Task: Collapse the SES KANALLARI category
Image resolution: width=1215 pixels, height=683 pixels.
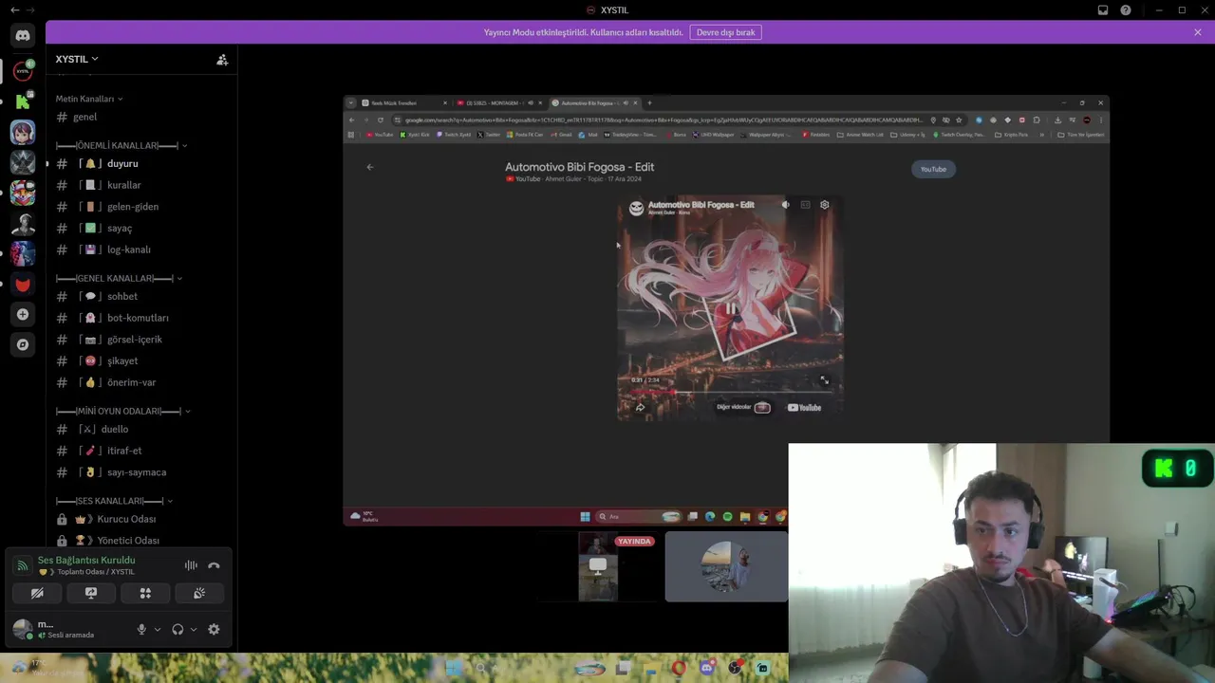Action: (114, 501)
